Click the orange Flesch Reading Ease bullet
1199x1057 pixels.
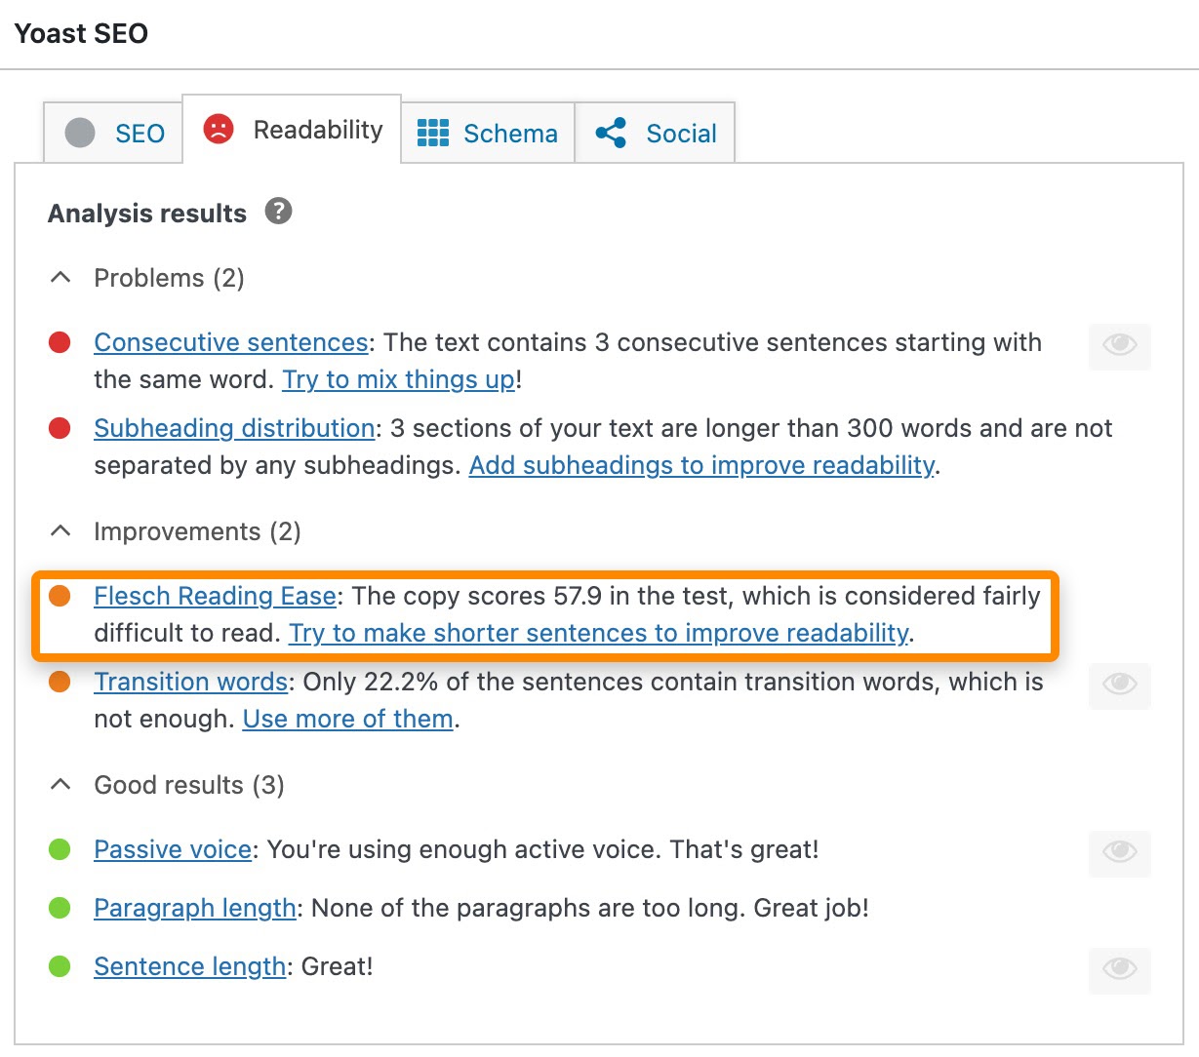(x=60, y=596)
